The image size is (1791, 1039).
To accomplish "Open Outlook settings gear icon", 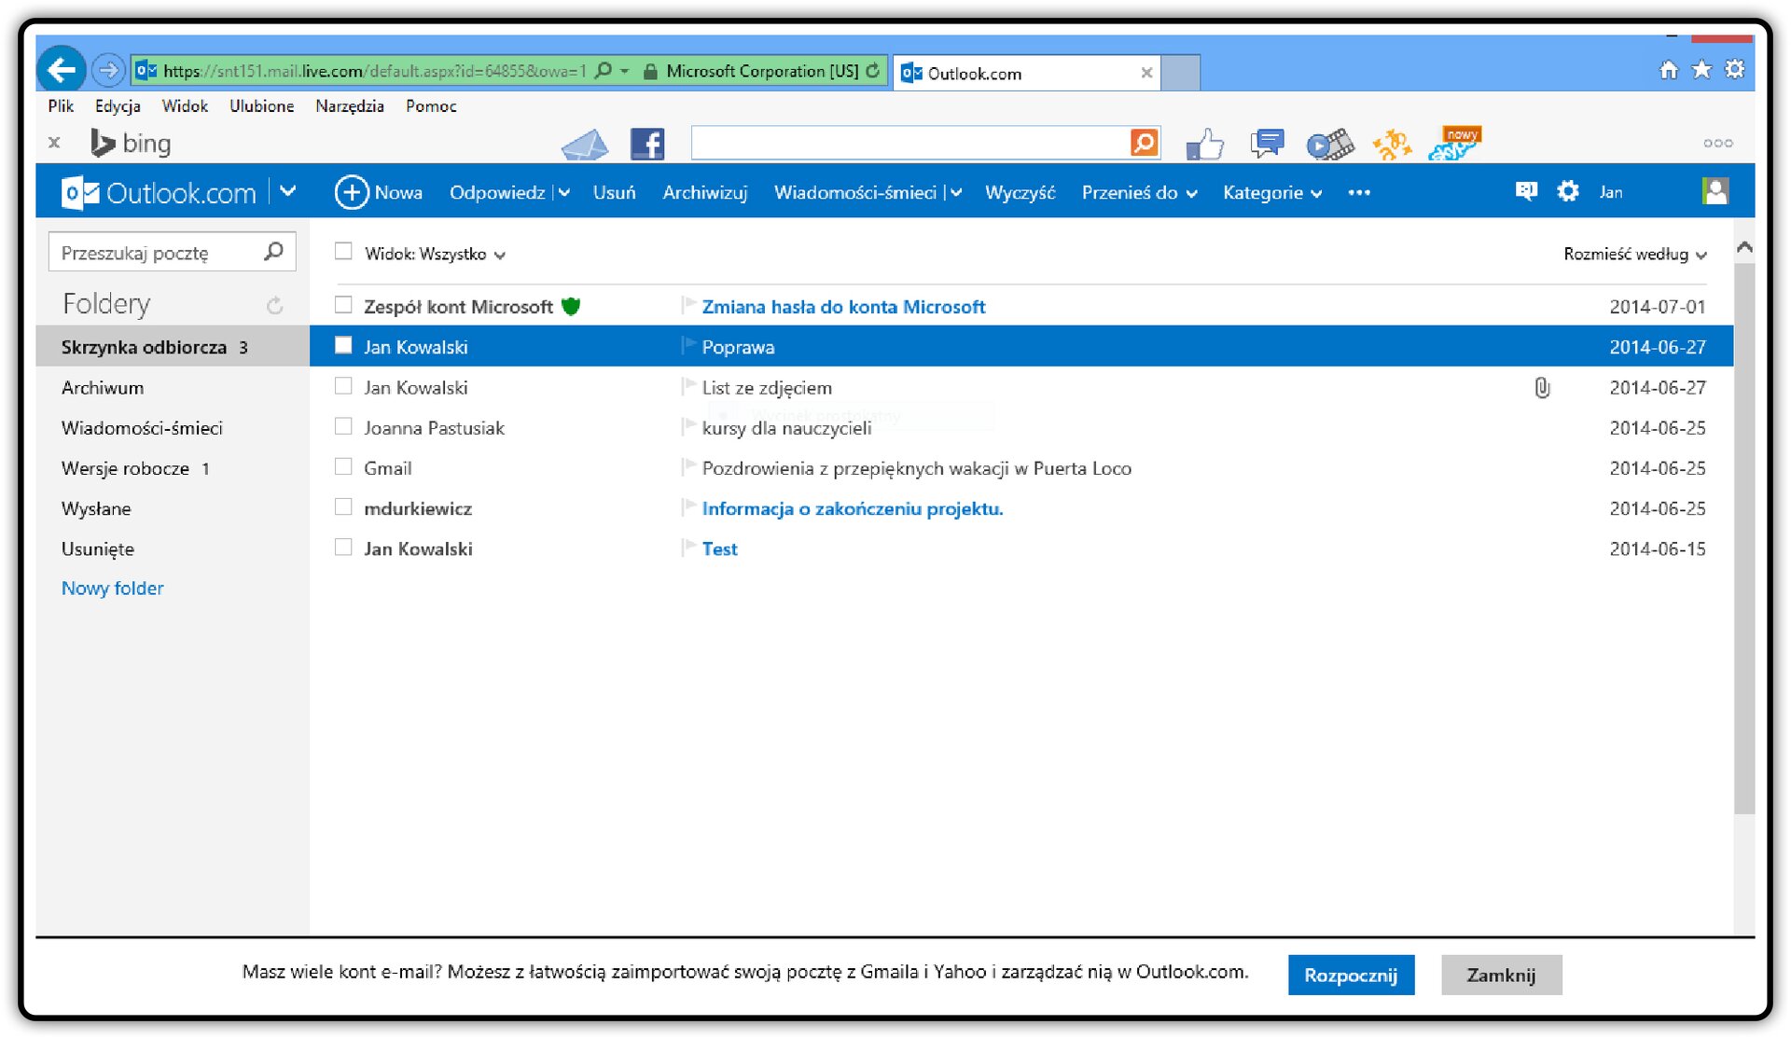I will 1568,191.
